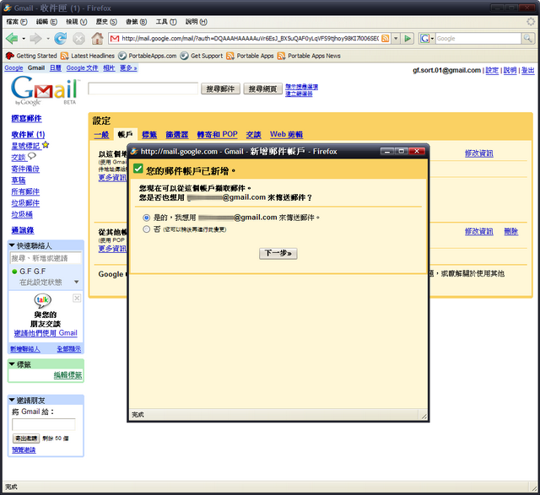Click the quick contacts search field

point(46,258)
